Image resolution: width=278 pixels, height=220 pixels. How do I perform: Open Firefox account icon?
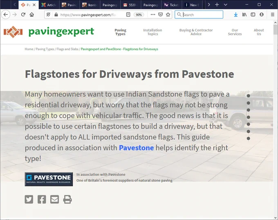pos(262,15)
